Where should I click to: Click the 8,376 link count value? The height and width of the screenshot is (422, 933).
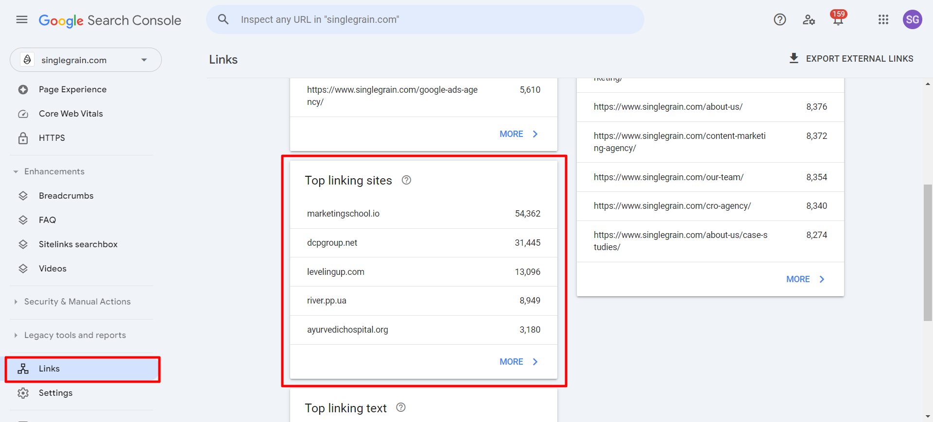point(816,107)
